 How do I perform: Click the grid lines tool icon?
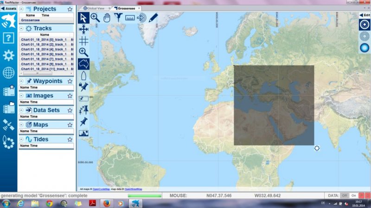pos(83,41)
